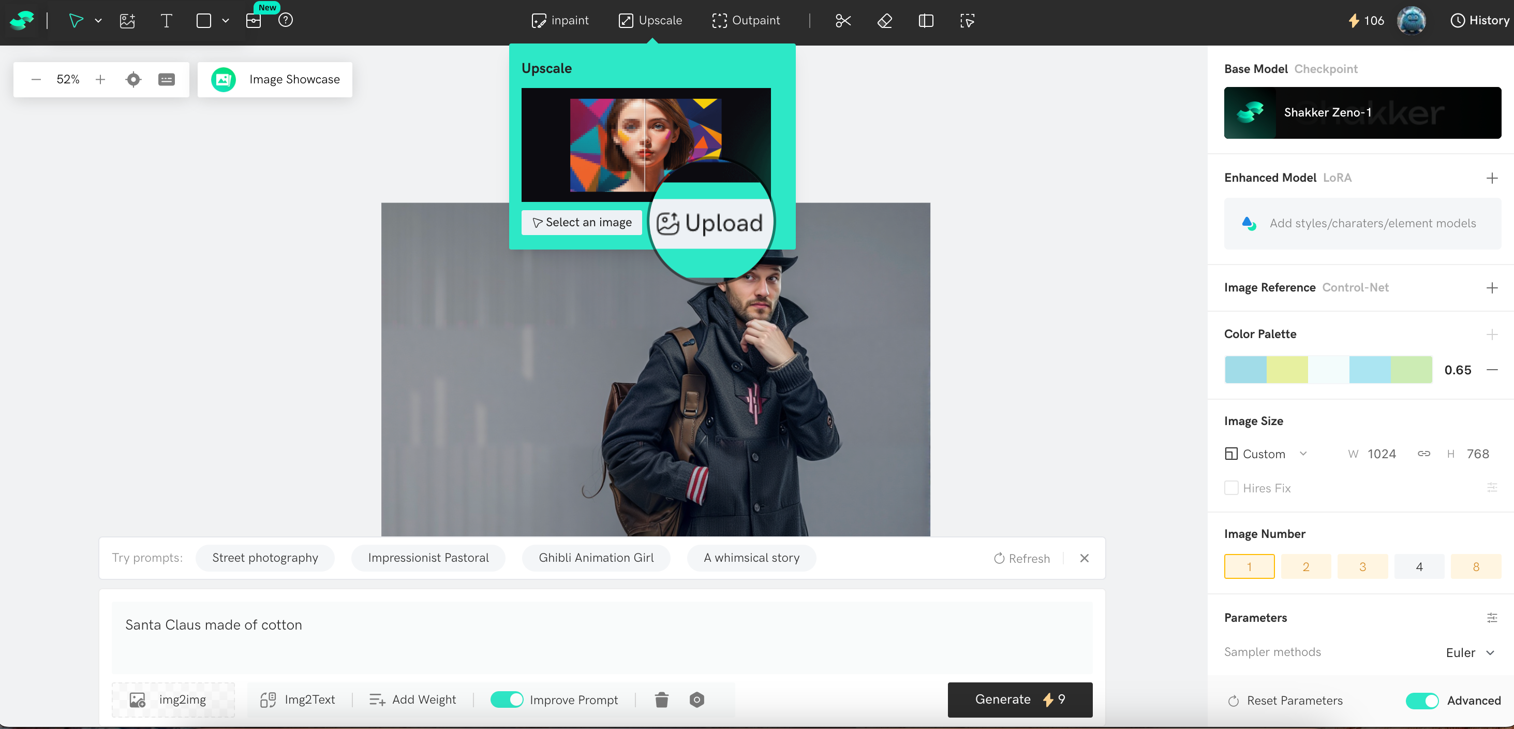1514x729 pixels.
Task: Enable the Improve Prompt toggle
Action: (x=507, y=699)
